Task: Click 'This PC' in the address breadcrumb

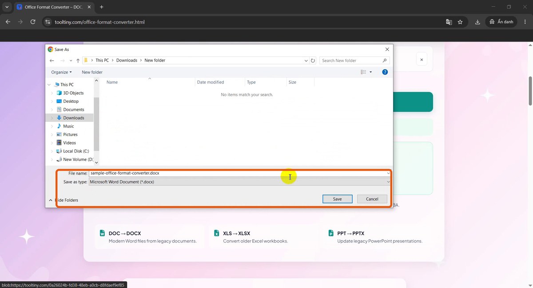Action: coord(102,60)
